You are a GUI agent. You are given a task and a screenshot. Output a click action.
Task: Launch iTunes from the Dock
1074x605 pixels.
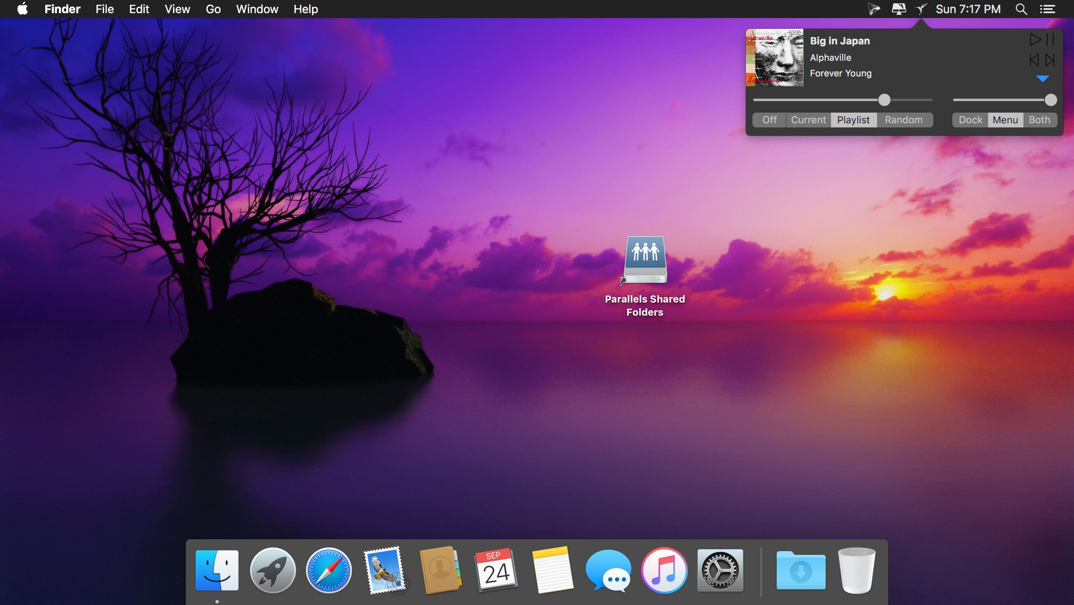point(664,570)
